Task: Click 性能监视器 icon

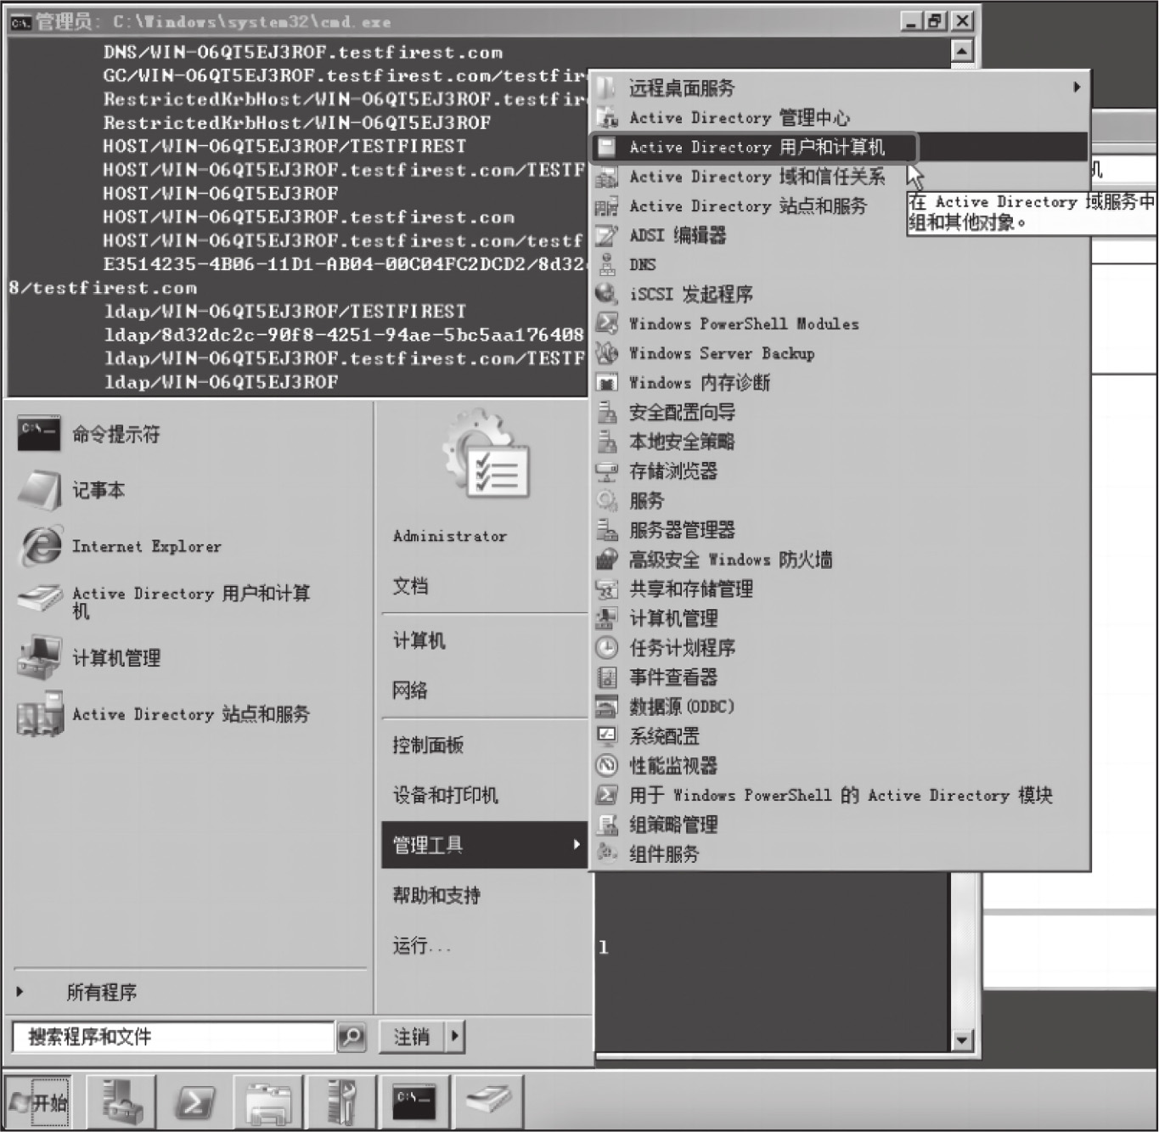Action: (606, 765)
